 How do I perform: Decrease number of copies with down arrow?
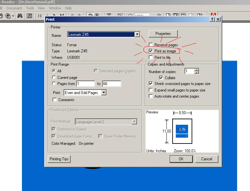pos(196,72)
